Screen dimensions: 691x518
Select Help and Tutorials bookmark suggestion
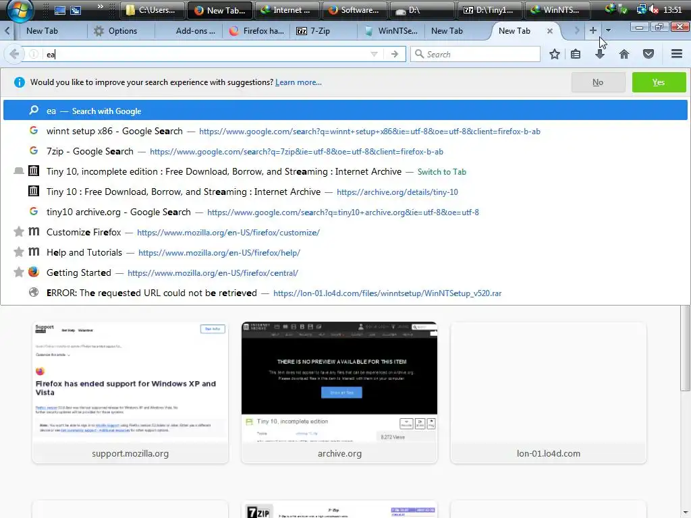pos(345,253)
